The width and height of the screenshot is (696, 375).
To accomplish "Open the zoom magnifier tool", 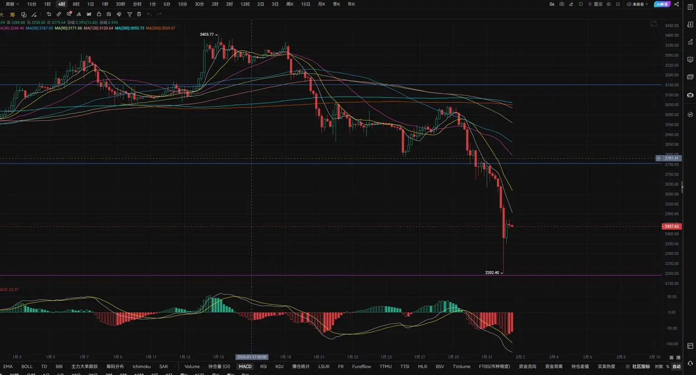I will (69, 14).
